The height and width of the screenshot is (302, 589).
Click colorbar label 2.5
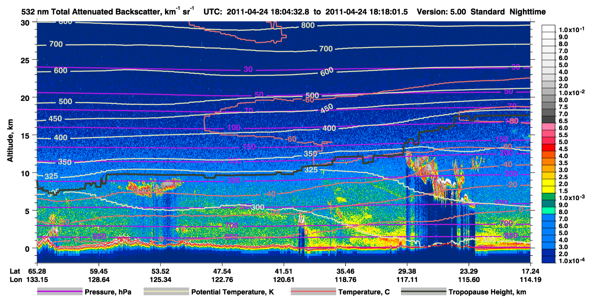(x=563, y=177)
